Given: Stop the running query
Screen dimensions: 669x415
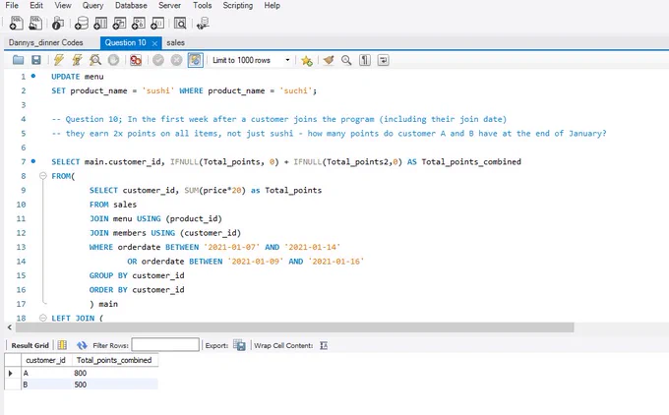Looking at the screenshot, I should pos(113,60).
